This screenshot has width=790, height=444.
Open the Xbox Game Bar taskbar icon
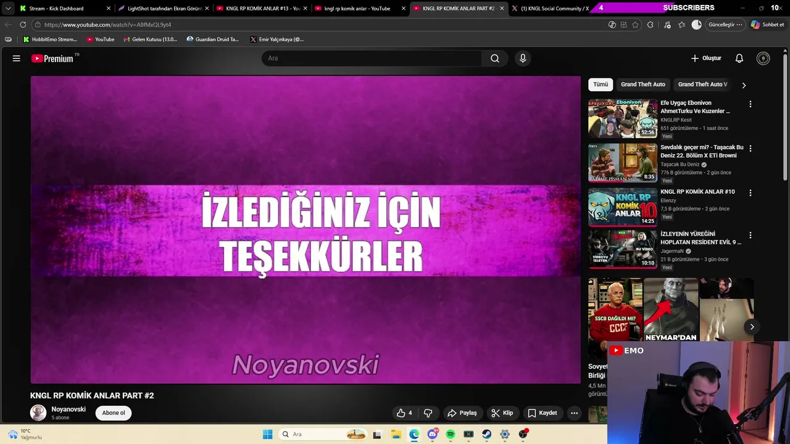coord(469,434)
